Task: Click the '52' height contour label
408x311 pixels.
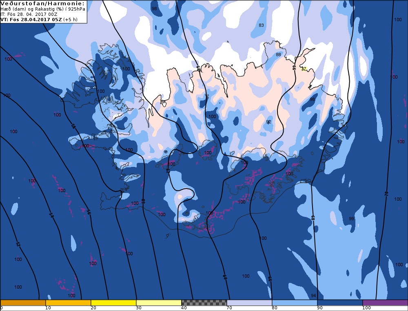Action: click(x=18, y=244)
